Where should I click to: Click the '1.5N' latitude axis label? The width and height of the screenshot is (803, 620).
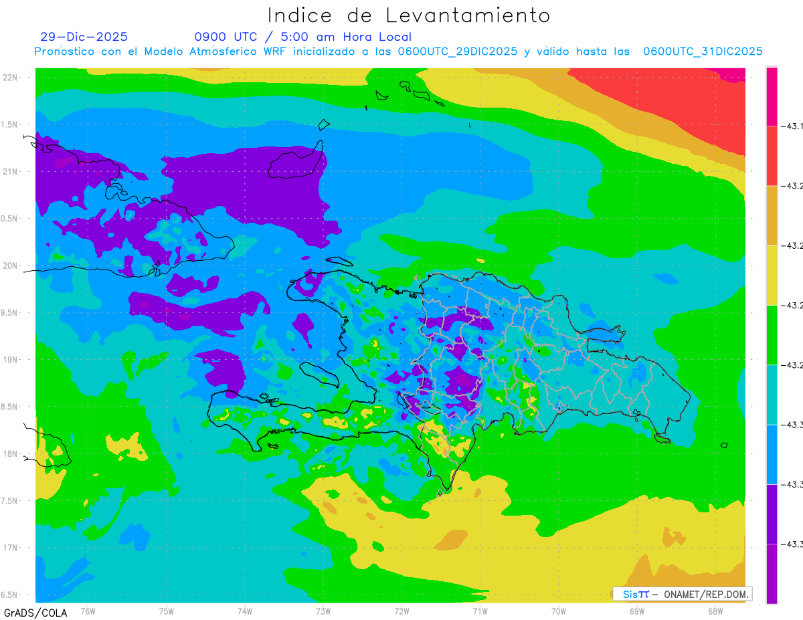11,124
